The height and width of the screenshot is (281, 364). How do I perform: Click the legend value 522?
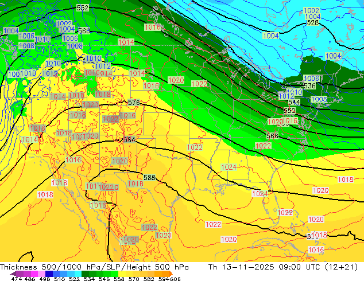[x=74, y=279]
